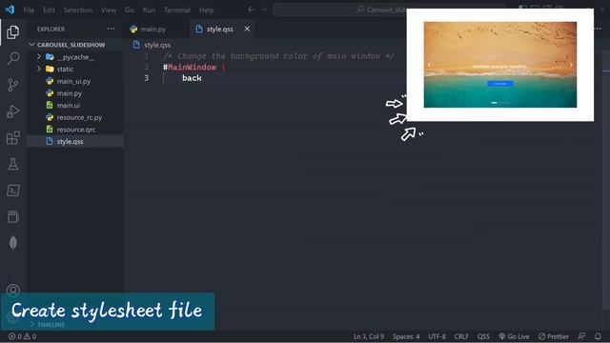This screenshot has width=610, height=343.
Task: Click the #MainWindow selector on line 2
Action: (x=190, y=68)
